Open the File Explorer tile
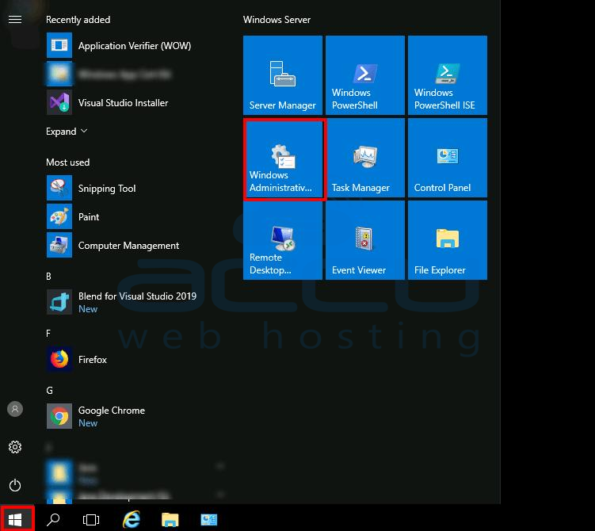The height and width of the screenshot is (531, 595). (448, 240)
